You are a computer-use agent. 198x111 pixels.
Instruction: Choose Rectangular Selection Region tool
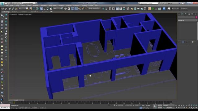(34, 9)
